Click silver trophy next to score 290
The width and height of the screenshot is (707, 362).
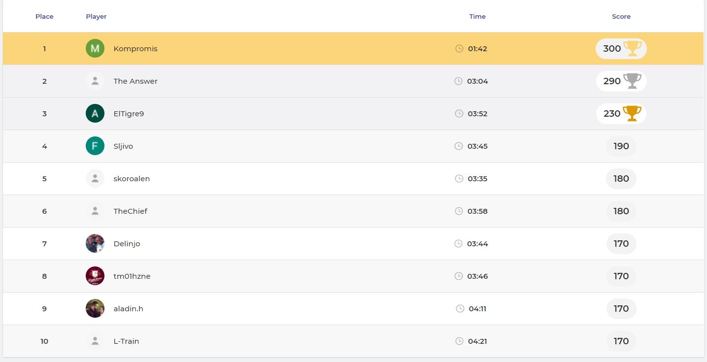[633, 81]
